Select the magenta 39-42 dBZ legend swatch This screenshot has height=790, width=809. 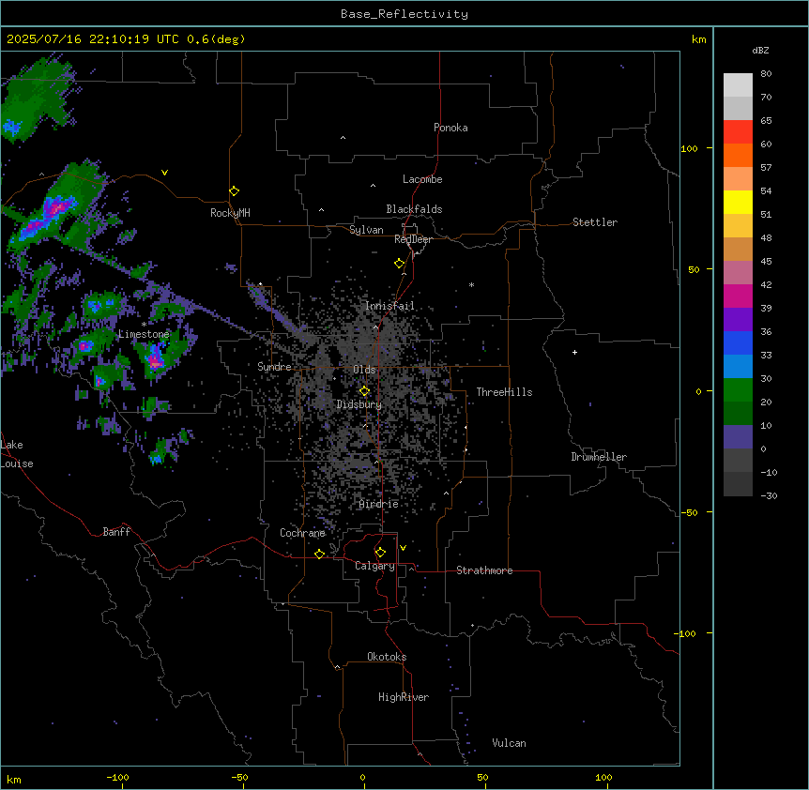[x=738, y=296]
